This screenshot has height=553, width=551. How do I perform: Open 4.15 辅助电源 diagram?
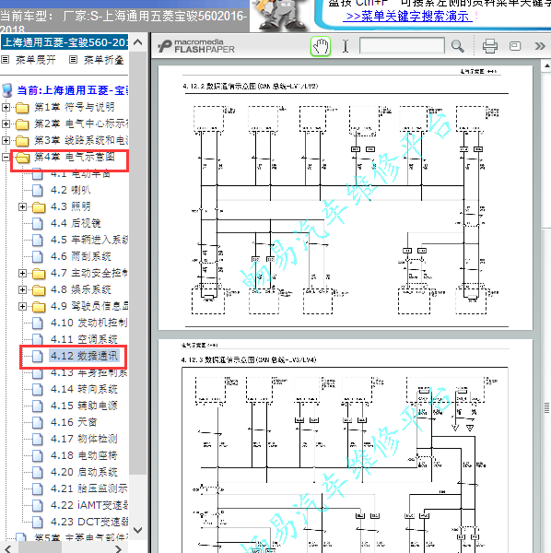tap(84, 406)
